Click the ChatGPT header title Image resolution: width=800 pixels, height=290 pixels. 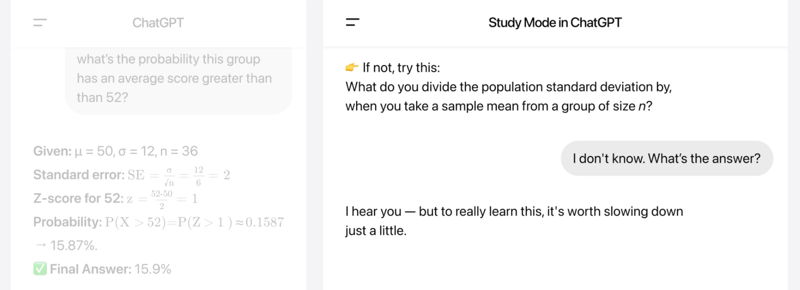[x=158, y=22]
